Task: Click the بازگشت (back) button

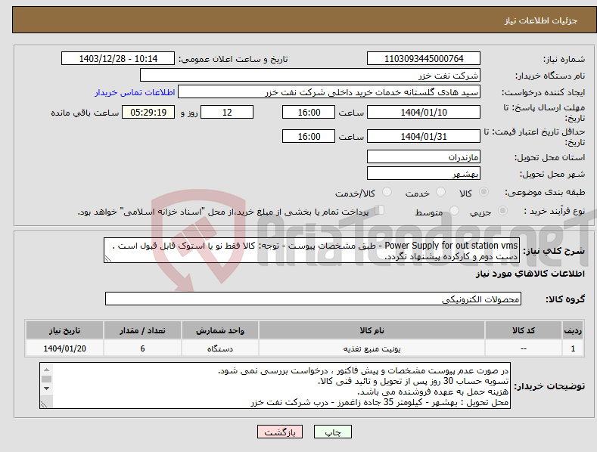Action: (280, 432)
